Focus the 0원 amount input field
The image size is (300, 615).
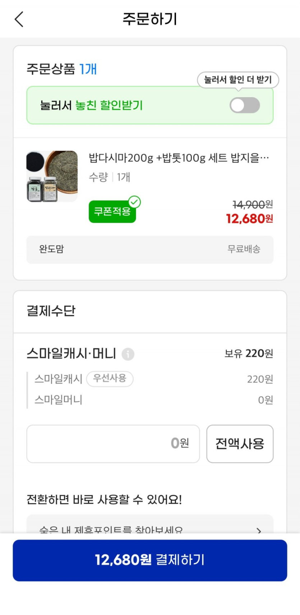[x=113, y=443]
